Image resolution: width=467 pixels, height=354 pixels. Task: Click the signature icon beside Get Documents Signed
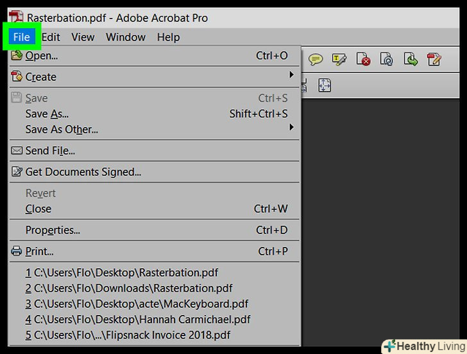[17, 171]
